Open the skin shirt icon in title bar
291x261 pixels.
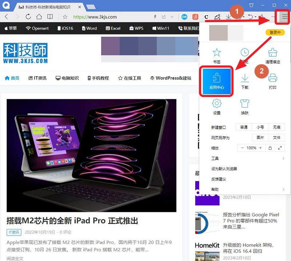pos(251,5)
